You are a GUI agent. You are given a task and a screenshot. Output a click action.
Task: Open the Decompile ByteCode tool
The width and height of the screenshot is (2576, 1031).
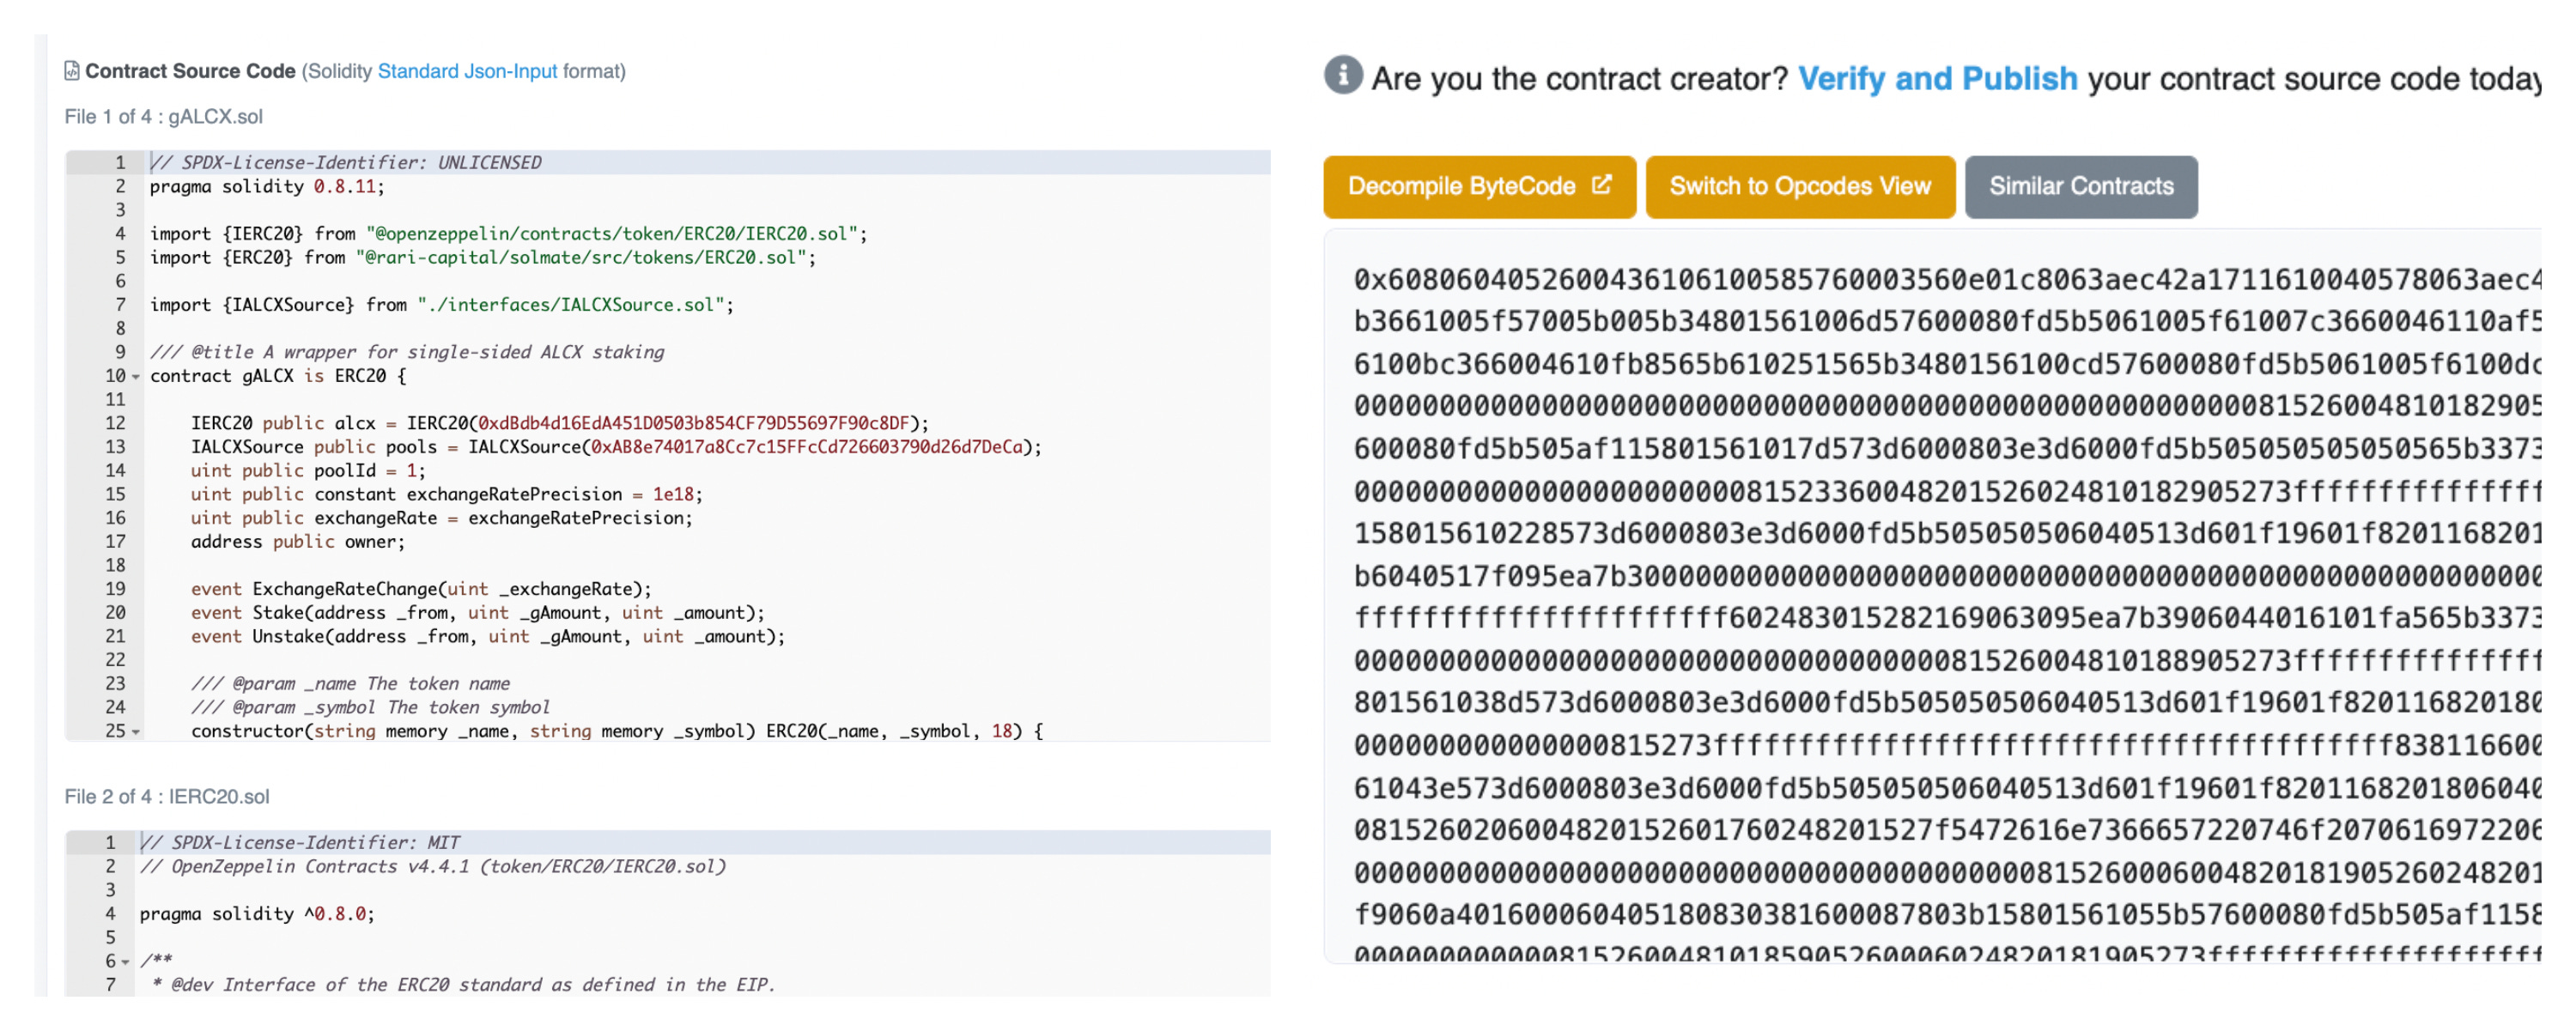1479,186
